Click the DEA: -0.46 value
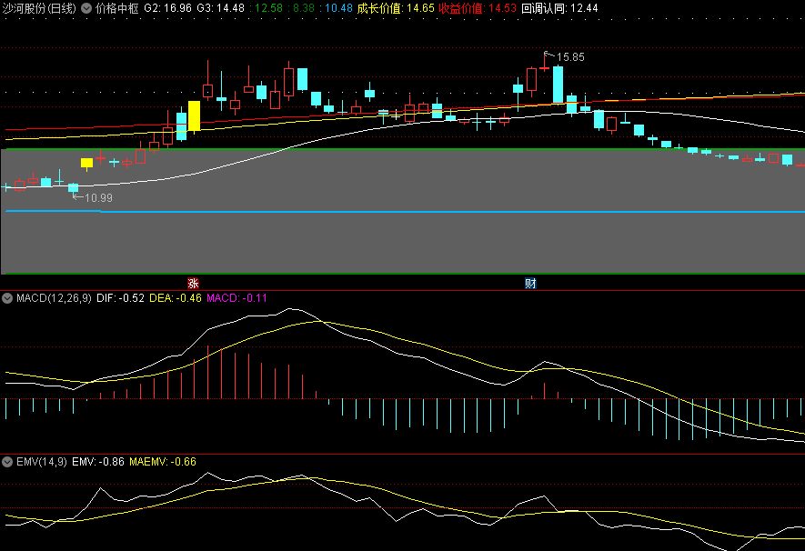Image resolution: width=805 pixels, height=551 pixels. [175, 298]
